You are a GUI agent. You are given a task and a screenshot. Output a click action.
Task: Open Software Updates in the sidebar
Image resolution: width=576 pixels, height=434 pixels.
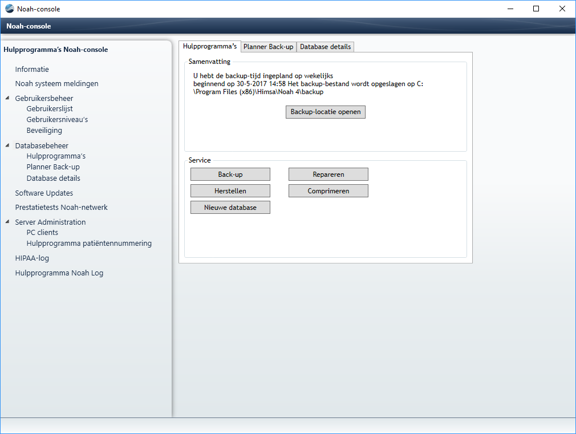click(44, 193)
